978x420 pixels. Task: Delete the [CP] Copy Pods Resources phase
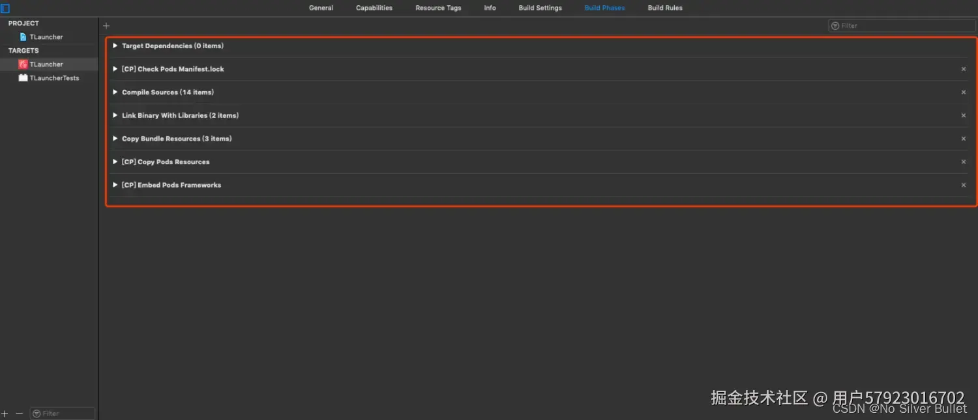(964, 162)
